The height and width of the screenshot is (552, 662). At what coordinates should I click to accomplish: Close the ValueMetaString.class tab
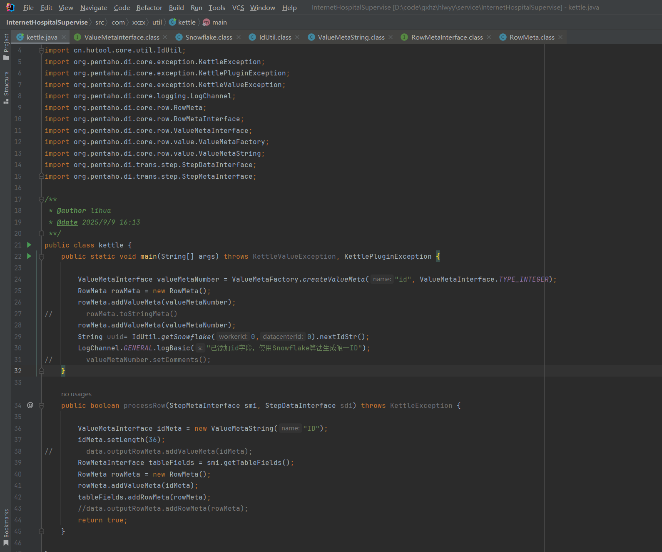[391, 37]
